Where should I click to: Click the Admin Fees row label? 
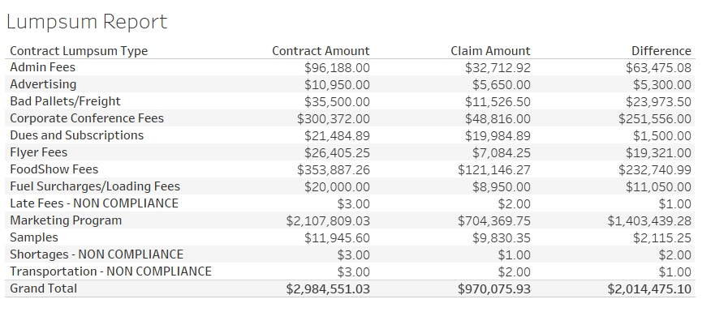pos(43,67)
